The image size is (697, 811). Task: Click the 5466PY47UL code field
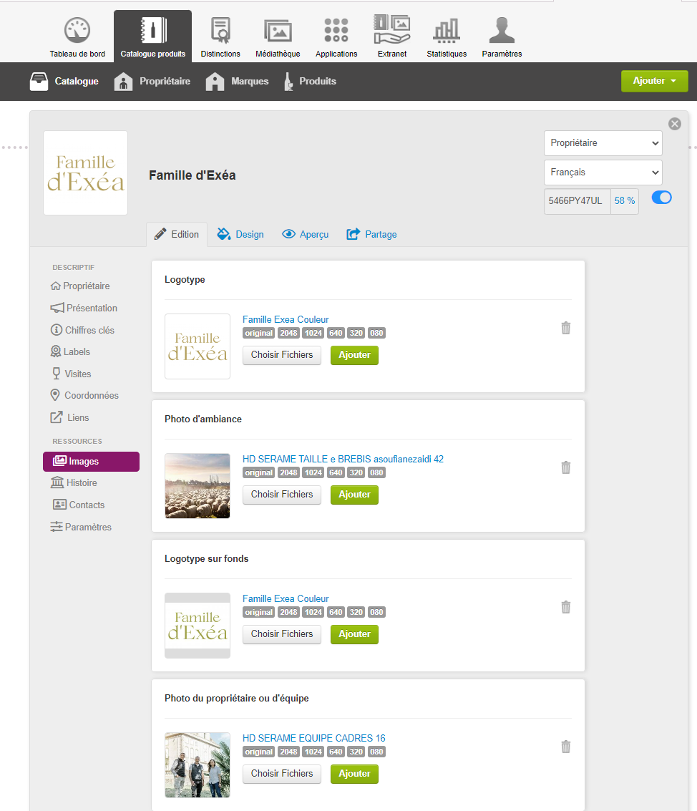[577, 200]
